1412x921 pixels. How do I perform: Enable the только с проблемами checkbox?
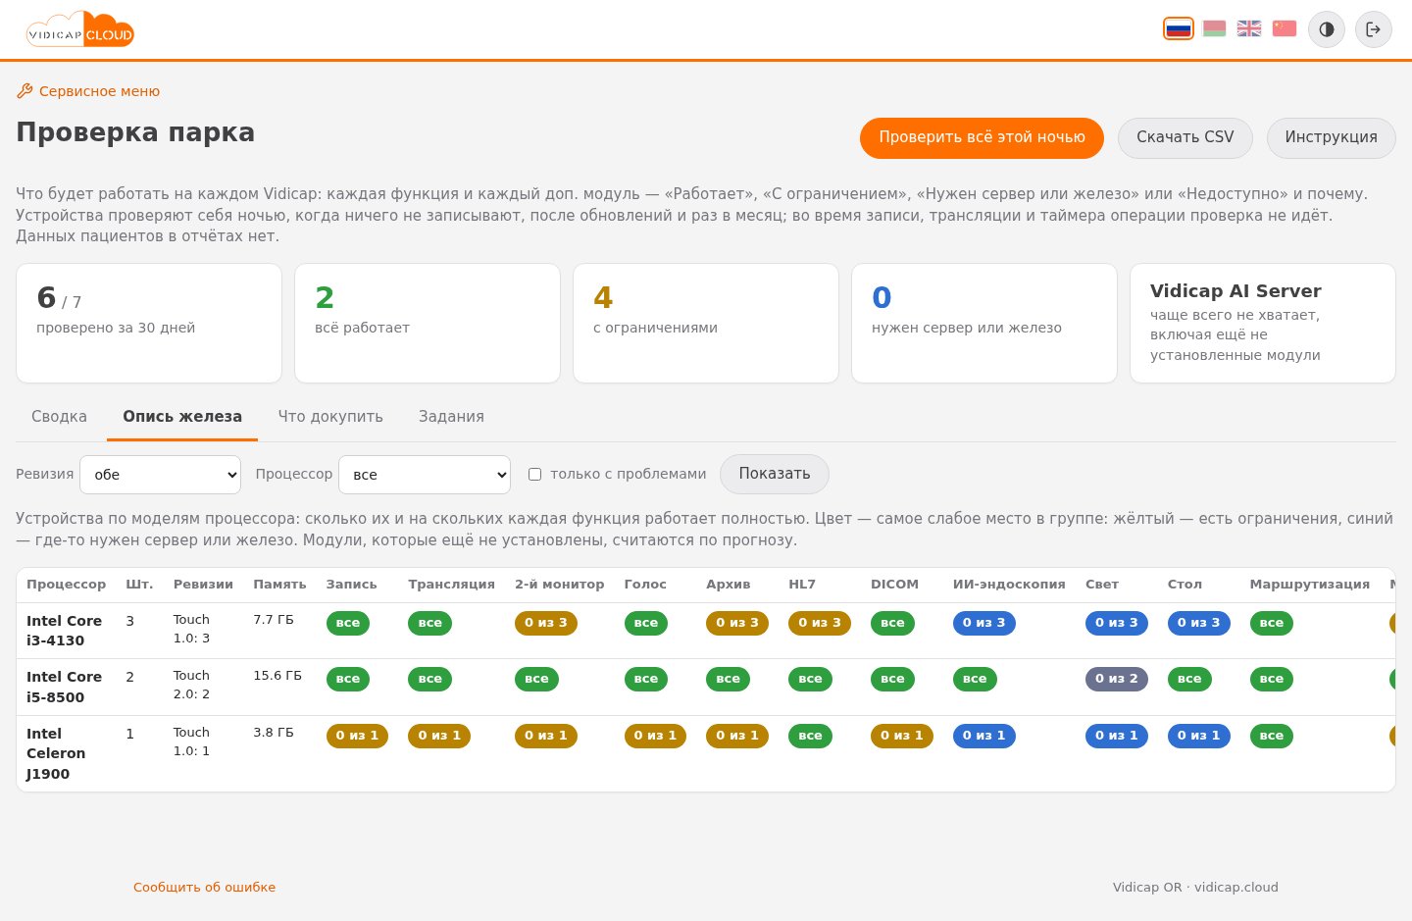pos(535,475)
